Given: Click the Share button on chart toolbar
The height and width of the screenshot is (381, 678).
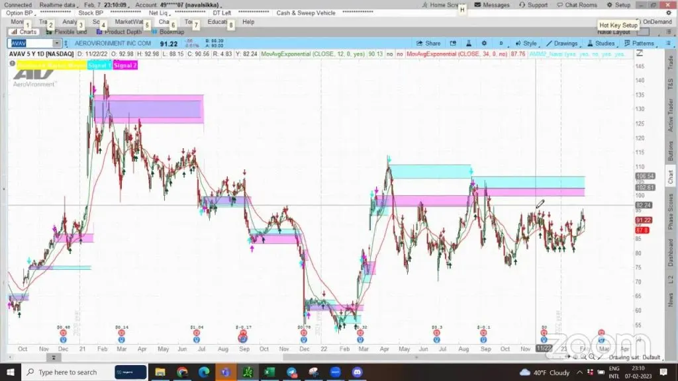Looking at the screenshot, I should (x=428, y=43).
